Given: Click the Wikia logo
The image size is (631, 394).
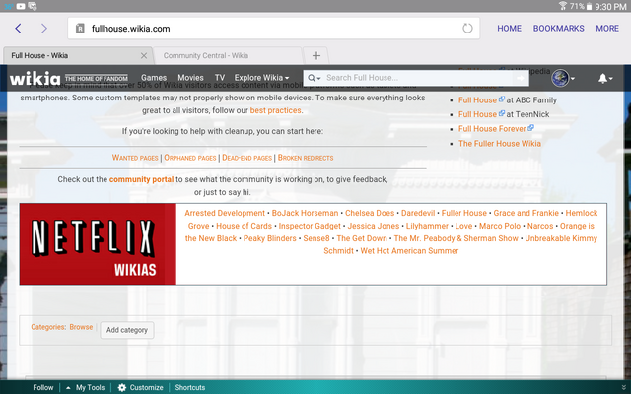Looking at the screenshot, I should click(x=35, y=78).
